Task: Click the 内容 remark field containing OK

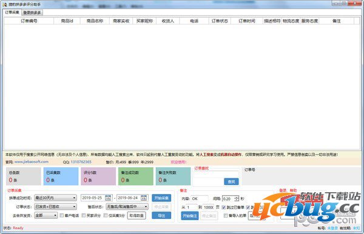Action: 200,198
